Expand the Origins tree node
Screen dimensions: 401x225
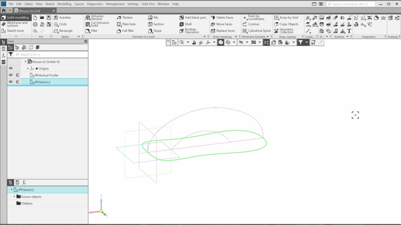[28, 68]
